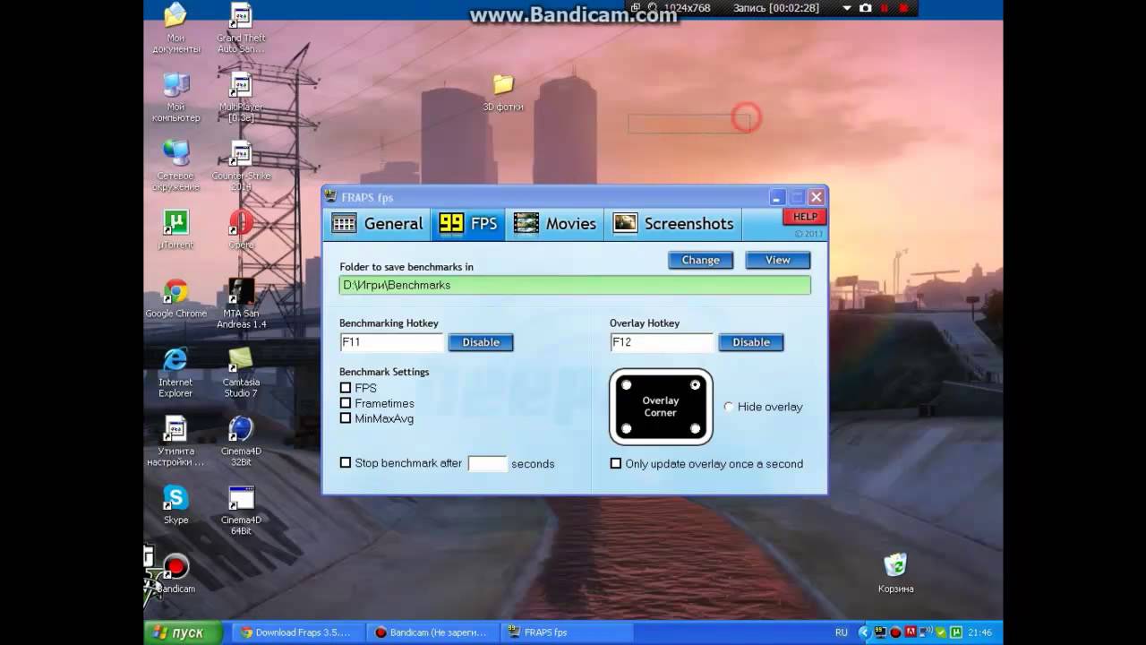Switch to the FPS tab

(x=468, y=224)
